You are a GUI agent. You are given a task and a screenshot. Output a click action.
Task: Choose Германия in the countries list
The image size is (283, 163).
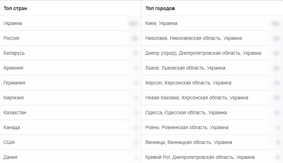14,83
